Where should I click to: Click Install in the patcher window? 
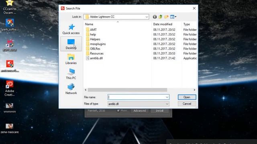(x=159, y=111)
